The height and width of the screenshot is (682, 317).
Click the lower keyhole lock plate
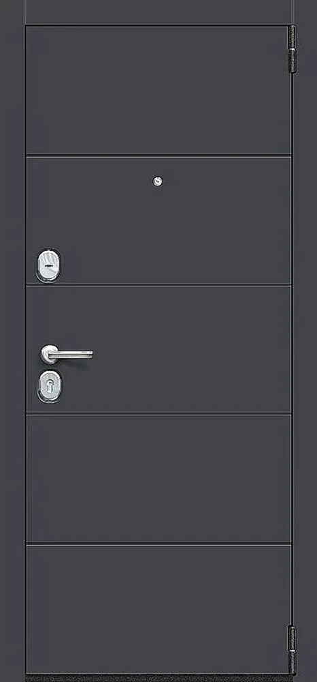(49, 386)
